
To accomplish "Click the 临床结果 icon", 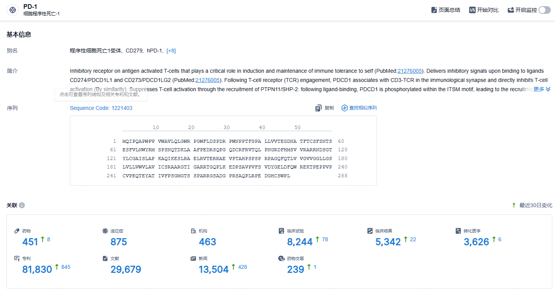I will pyautogui.click(x=370, y=231).
